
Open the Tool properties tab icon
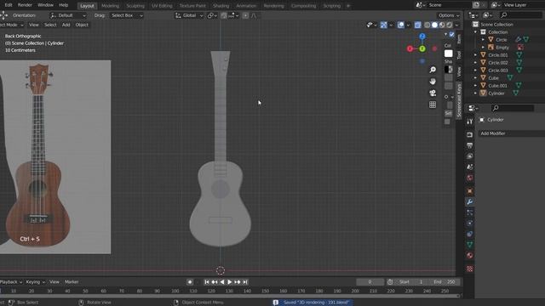[x=469, y=122]
